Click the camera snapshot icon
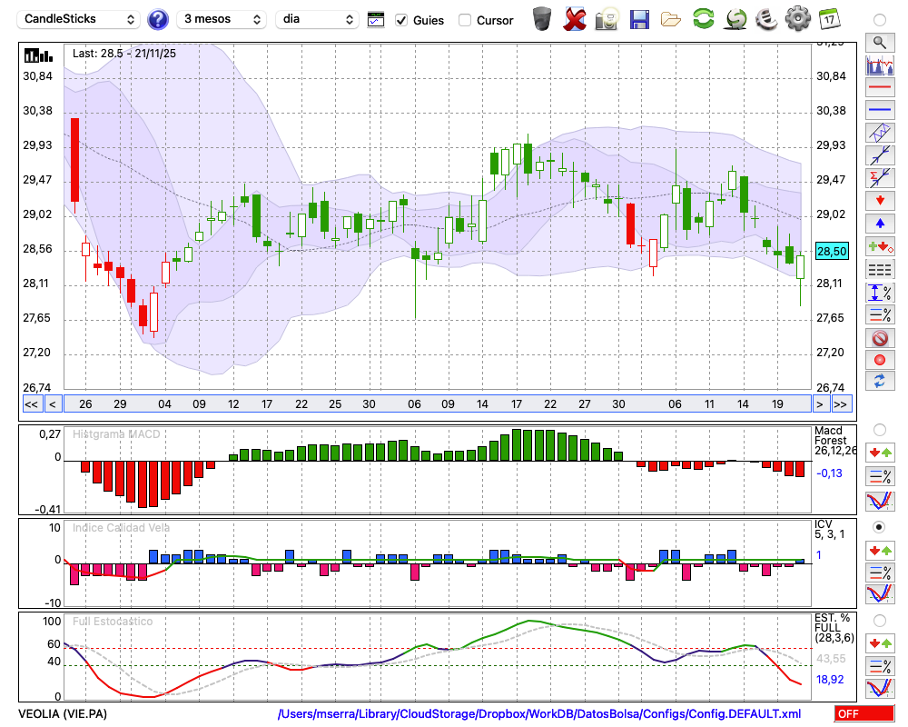The height and width of the screenshot is (727, 908). tap(607, 19)
